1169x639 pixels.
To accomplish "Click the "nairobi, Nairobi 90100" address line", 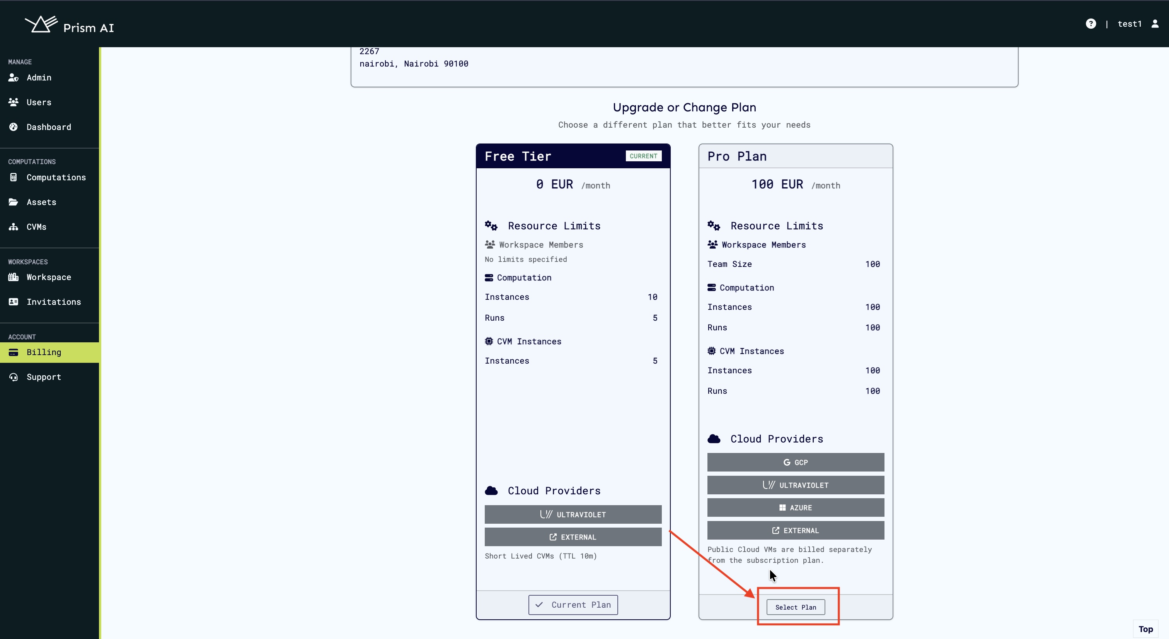I will pyautogui.click(x=413, y=63).
